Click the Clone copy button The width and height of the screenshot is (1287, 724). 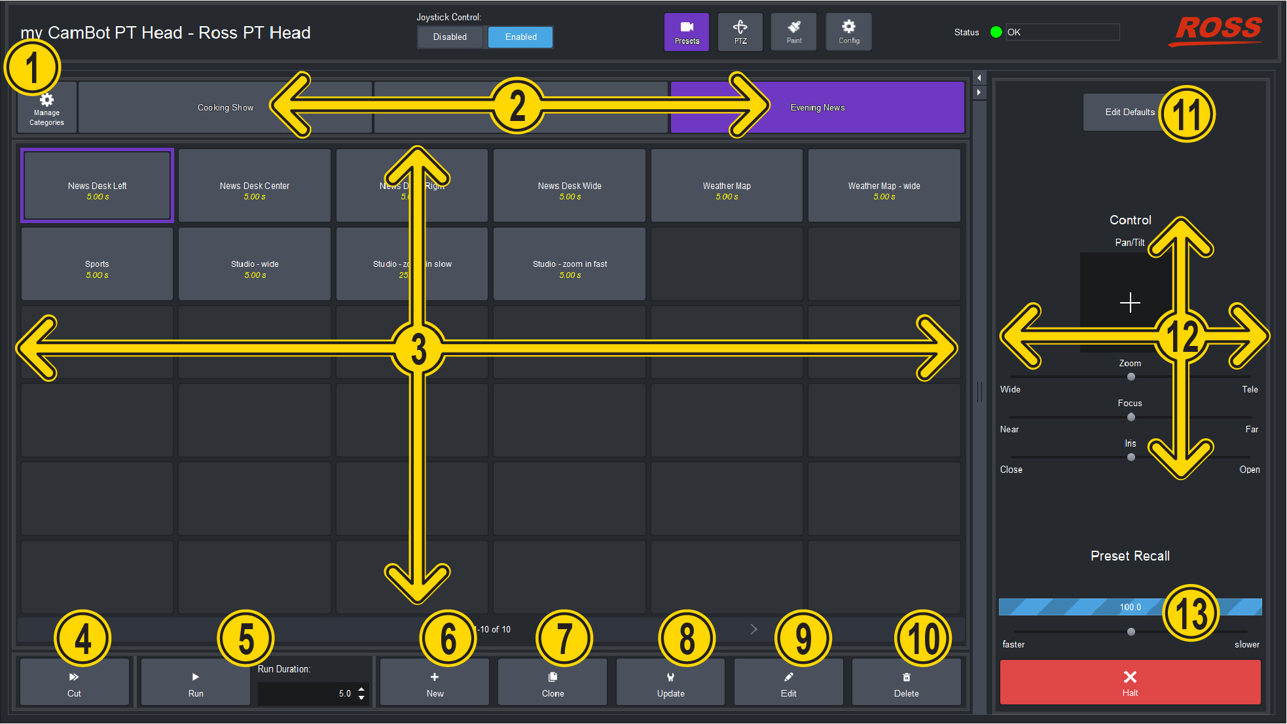click(553, 682)
